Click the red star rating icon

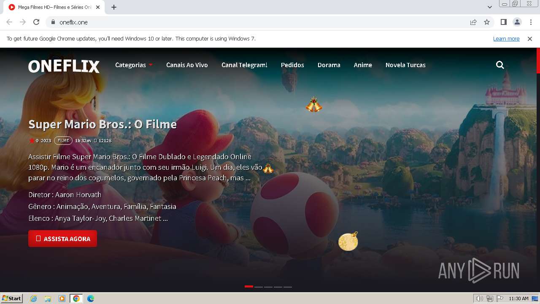pyautogui.click(x=32, y=141)
